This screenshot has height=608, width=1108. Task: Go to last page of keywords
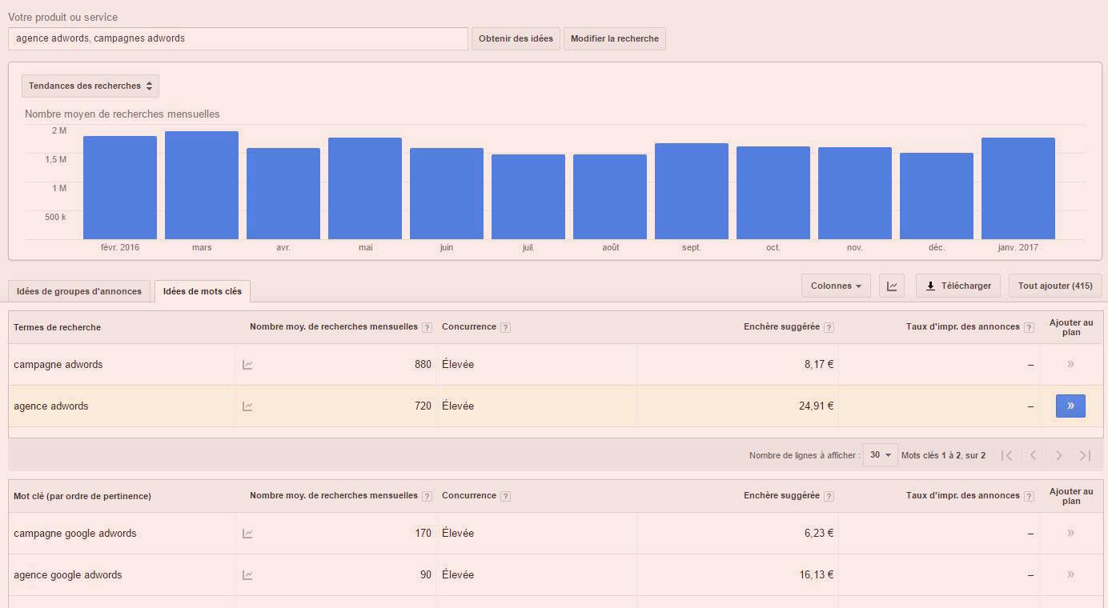1085,455
